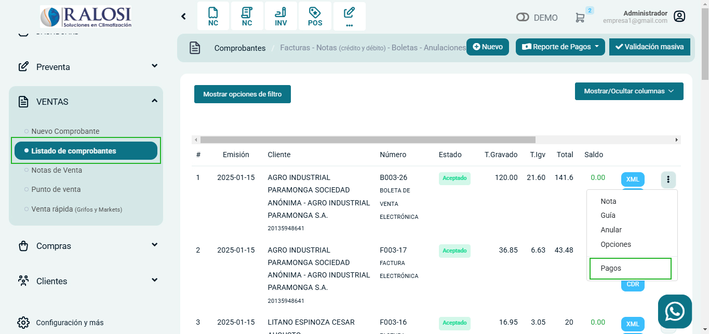The image size is (709, 334).
Task: Click the three-dot actions icon for B003-26
Action: tap(668, 179)
